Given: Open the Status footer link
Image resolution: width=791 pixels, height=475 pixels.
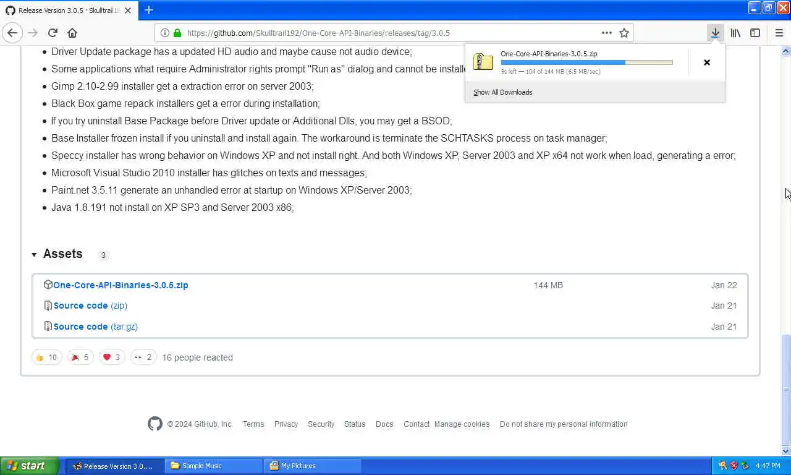Looking at the screenshot, I should tap(355, 424).
